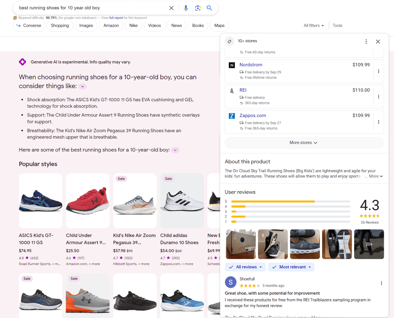Switch to the Images tab
The image size is (394, 318).
86,26
